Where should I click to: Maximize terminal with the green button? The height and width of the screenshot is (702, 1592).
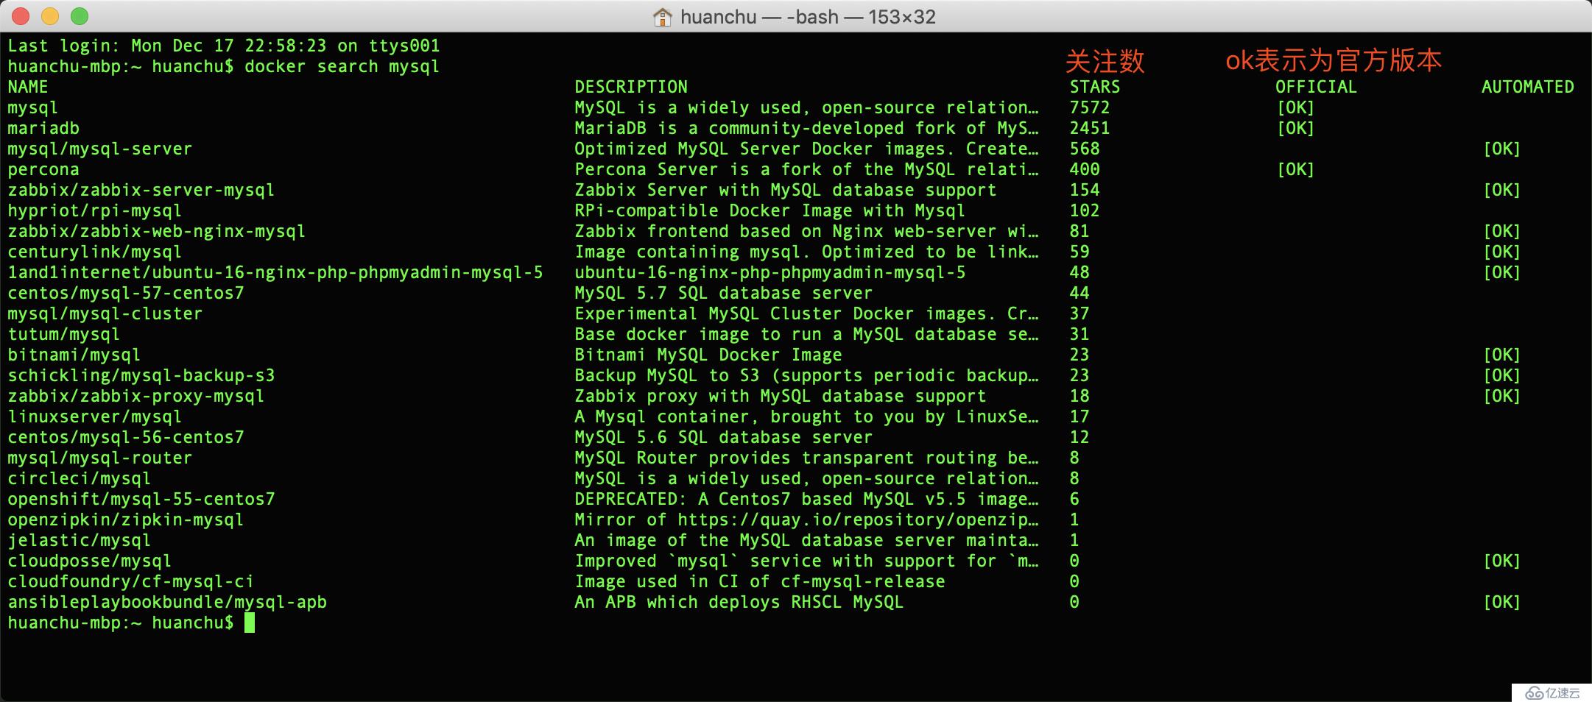pos(80,16)
